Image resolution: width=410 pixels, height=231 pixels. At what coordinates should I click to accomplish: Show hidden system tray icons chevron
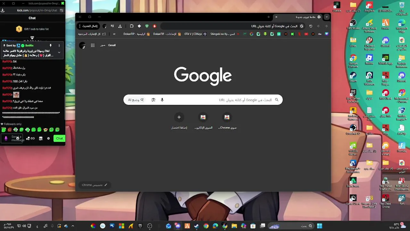73,226
